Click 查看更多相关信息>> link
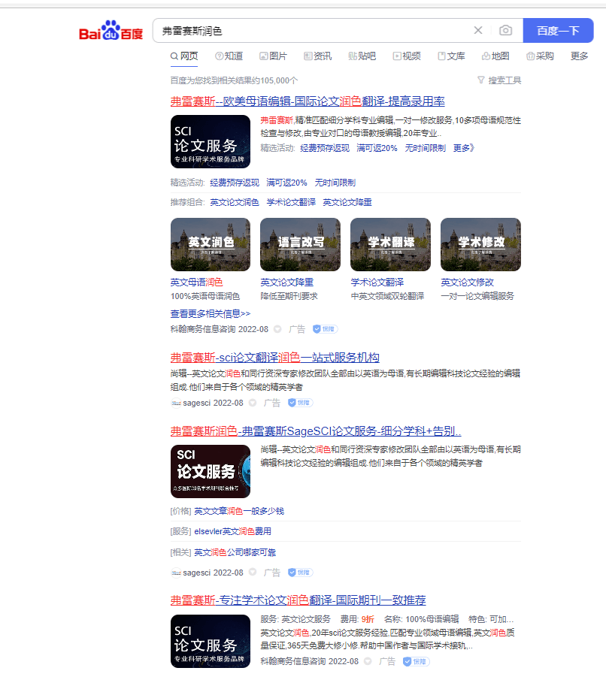The image size is (606, 683). tap(211, 313)
